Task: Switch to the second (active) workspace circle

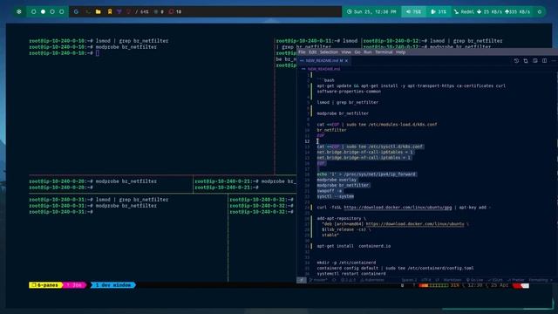Action: 43,11
